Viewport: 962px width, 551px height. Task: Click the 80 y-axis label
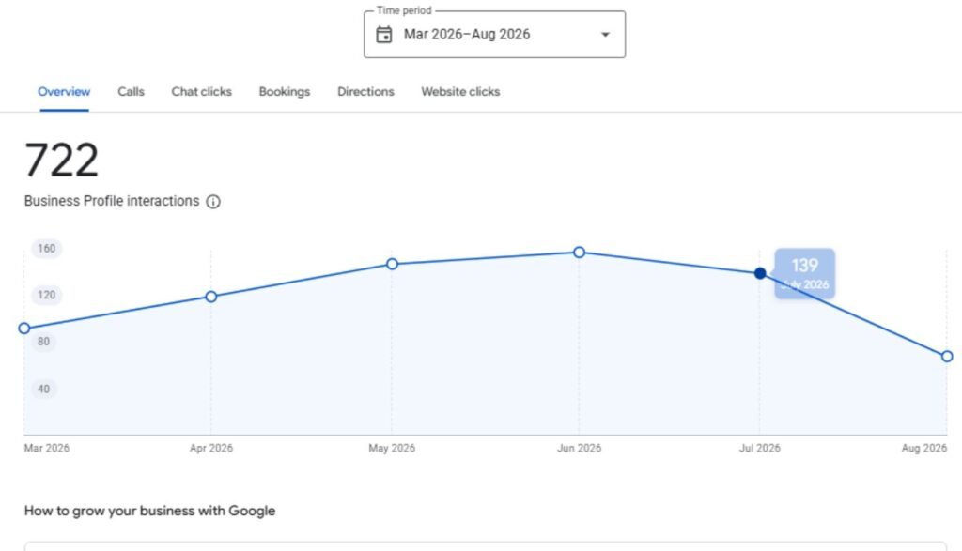click(x=43, y=342)
